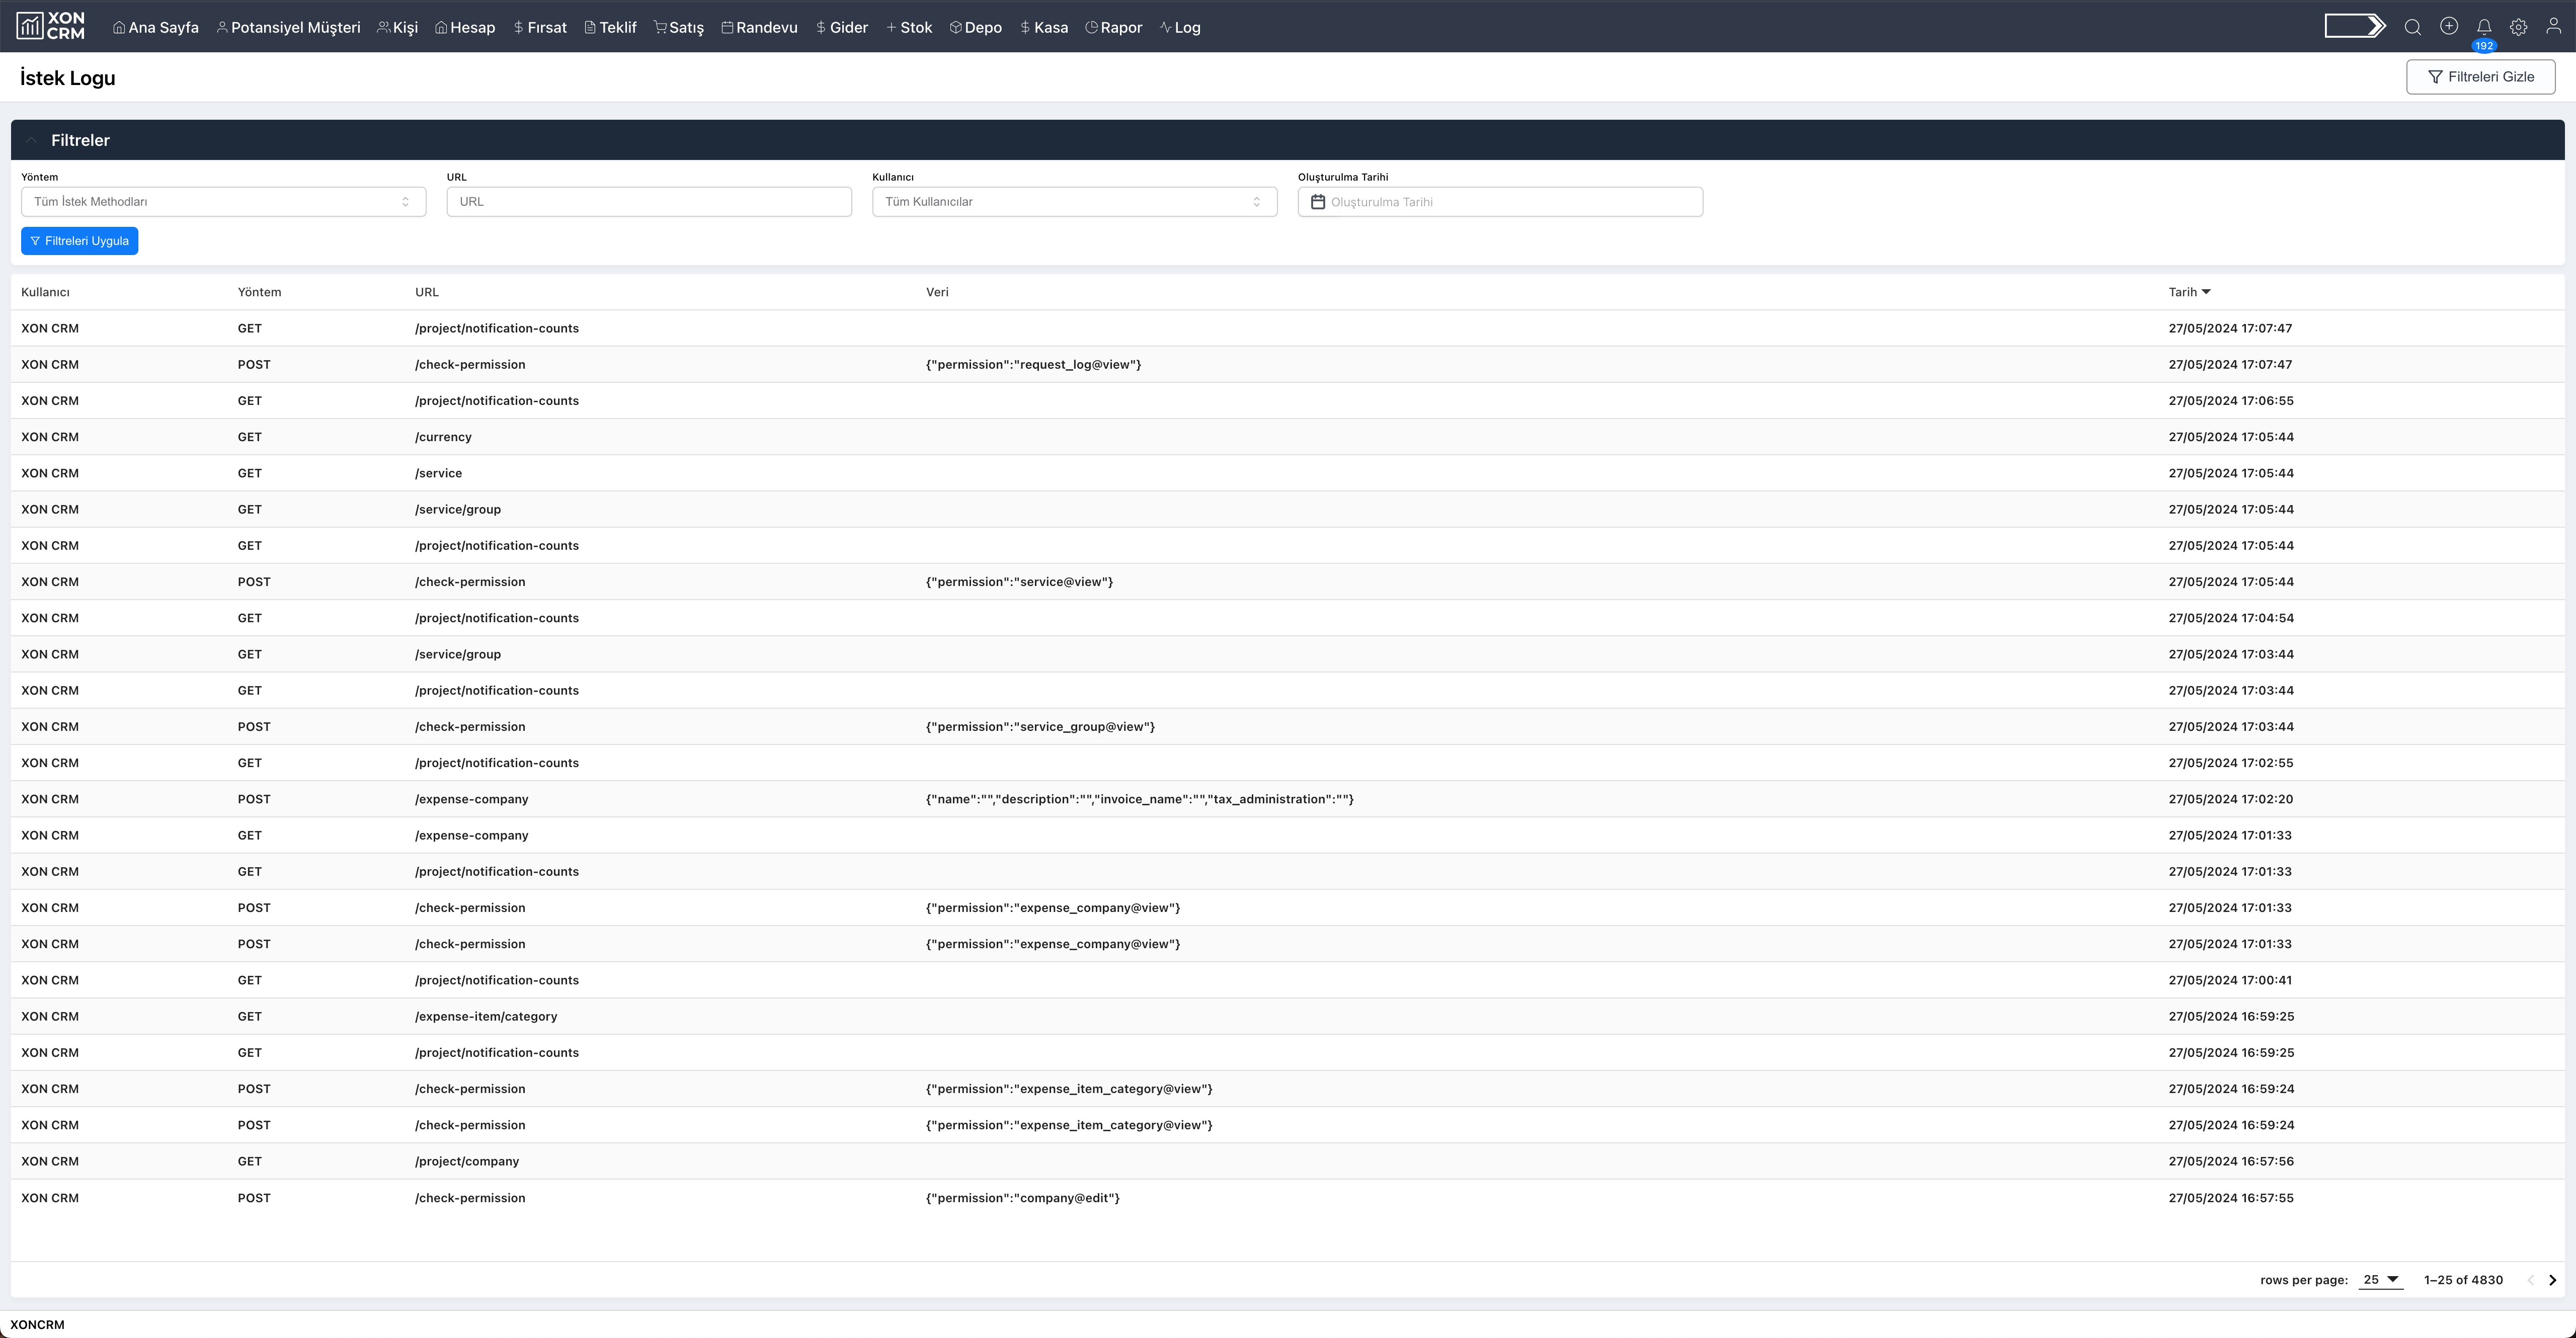The height and width of the screenshot is (1338, 2576).
Task: Click the Veri column header
Action: click(x=937, y=292)
